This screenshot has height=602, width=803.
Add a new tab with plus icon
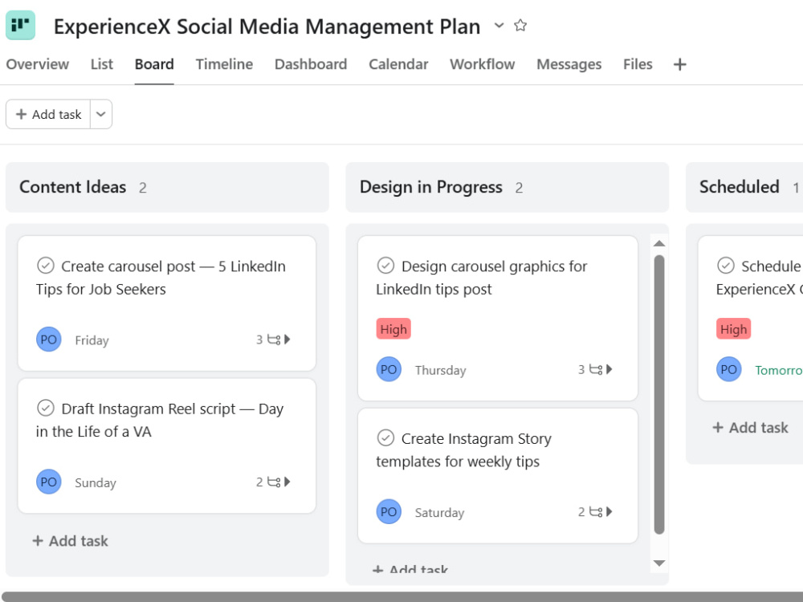click(x=679, y=64)
